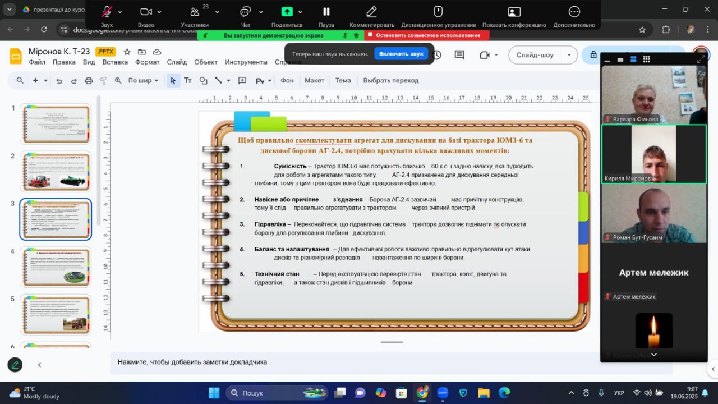The height and width of the screenshot is (404, 718).
Task: Click the move-to-folder icon beside the title
Action: [x=142, y=52]
